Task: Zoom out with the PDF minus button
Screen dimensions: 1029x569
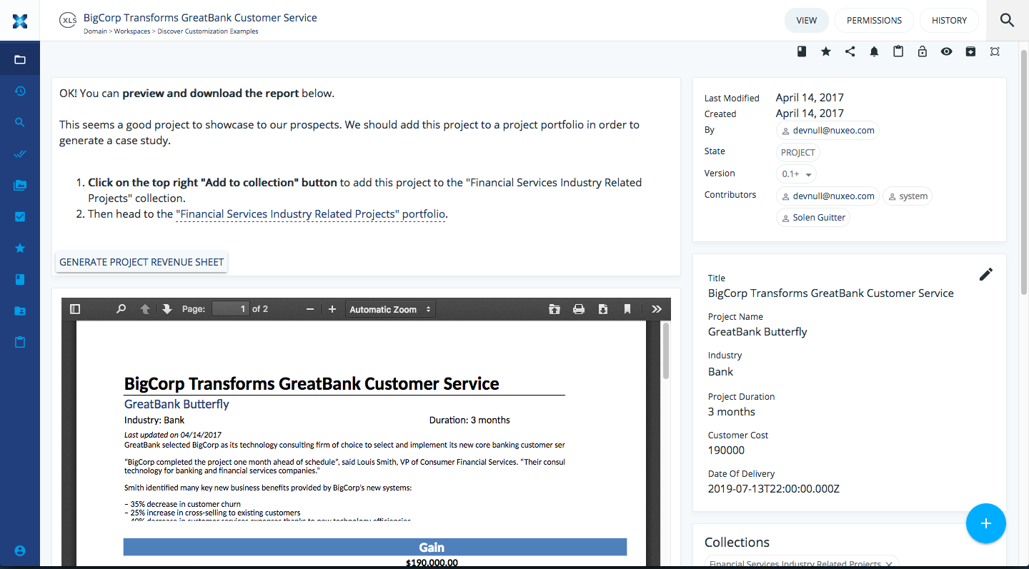Action: pyautogui.click(x=310, y=309)
